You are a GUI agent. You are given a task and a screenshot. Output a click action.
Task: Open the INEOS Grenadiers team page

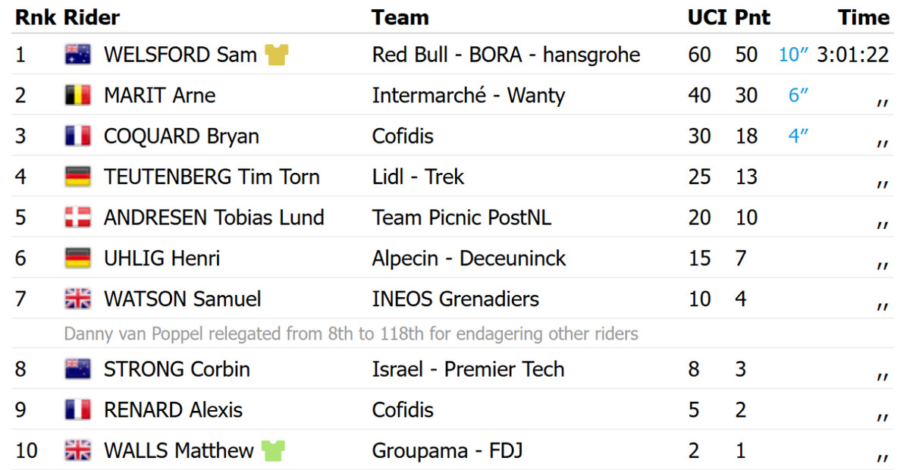(x=455, y=299)
